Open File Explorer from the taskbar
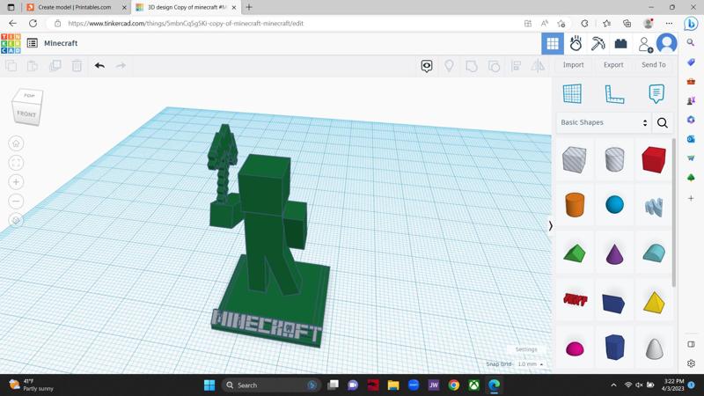This screenshot has height=396, width=704. click(393, 385)
